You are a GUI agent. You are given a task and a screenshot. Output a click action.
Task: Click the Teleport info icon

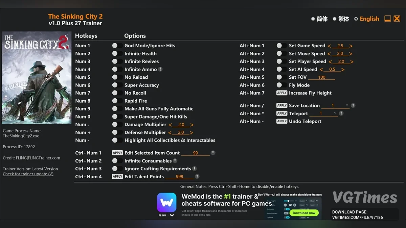point(341,113)
